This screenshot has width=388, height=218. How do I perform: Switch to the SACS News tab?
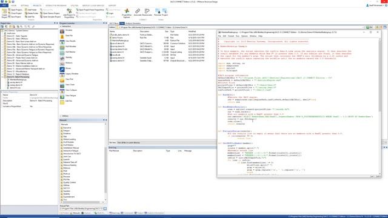coord(114,24)
